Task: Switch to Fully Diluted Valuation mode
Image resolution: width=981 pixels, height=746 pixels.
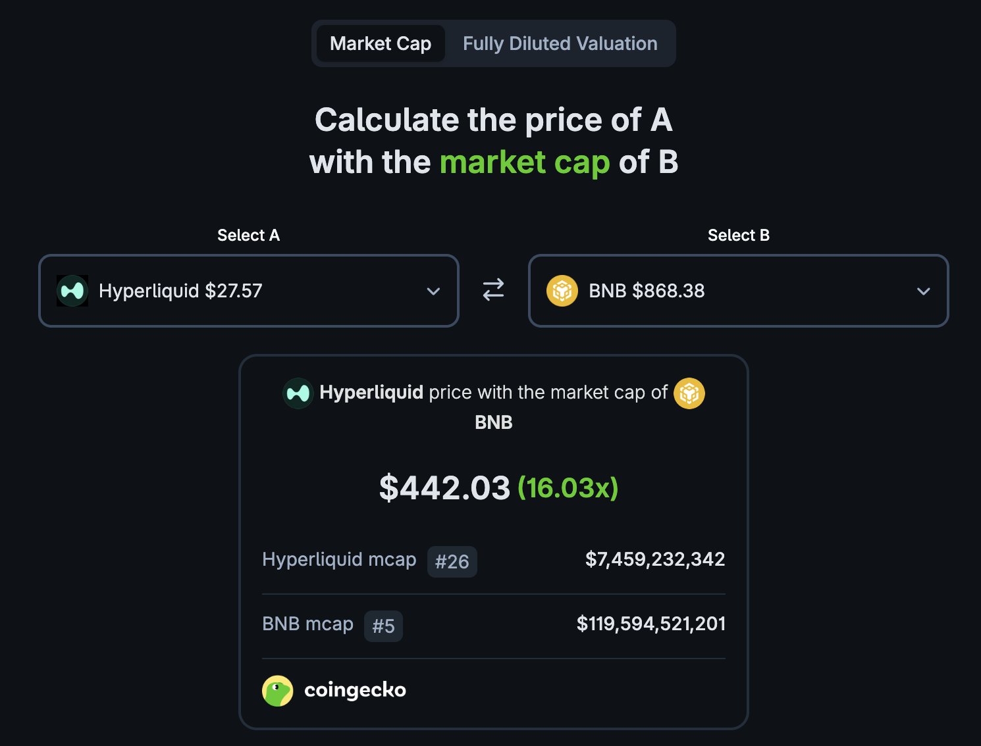Action: 560,43
